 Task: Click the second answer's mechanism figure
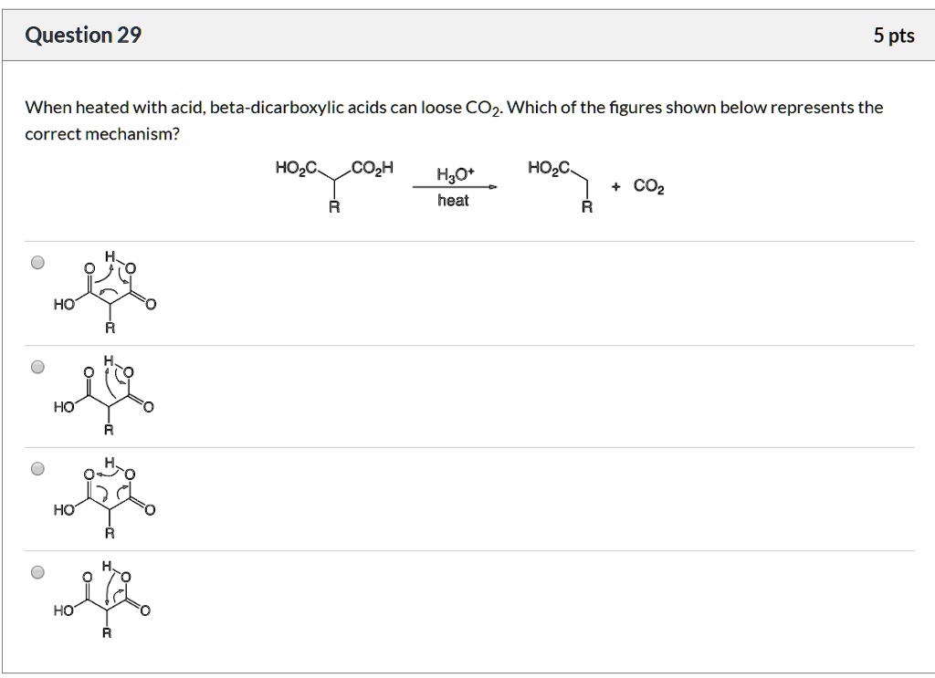pos(108,394)
